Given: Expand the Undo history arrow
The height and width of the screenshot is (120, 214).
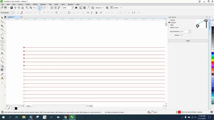Looking at the screenshot, I should (42, 8).
